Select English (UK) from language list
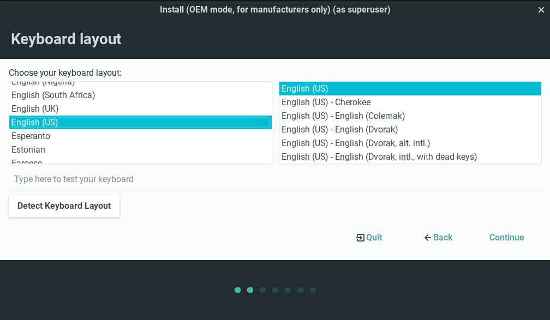The image size is (550, 320). pos(35,109)
